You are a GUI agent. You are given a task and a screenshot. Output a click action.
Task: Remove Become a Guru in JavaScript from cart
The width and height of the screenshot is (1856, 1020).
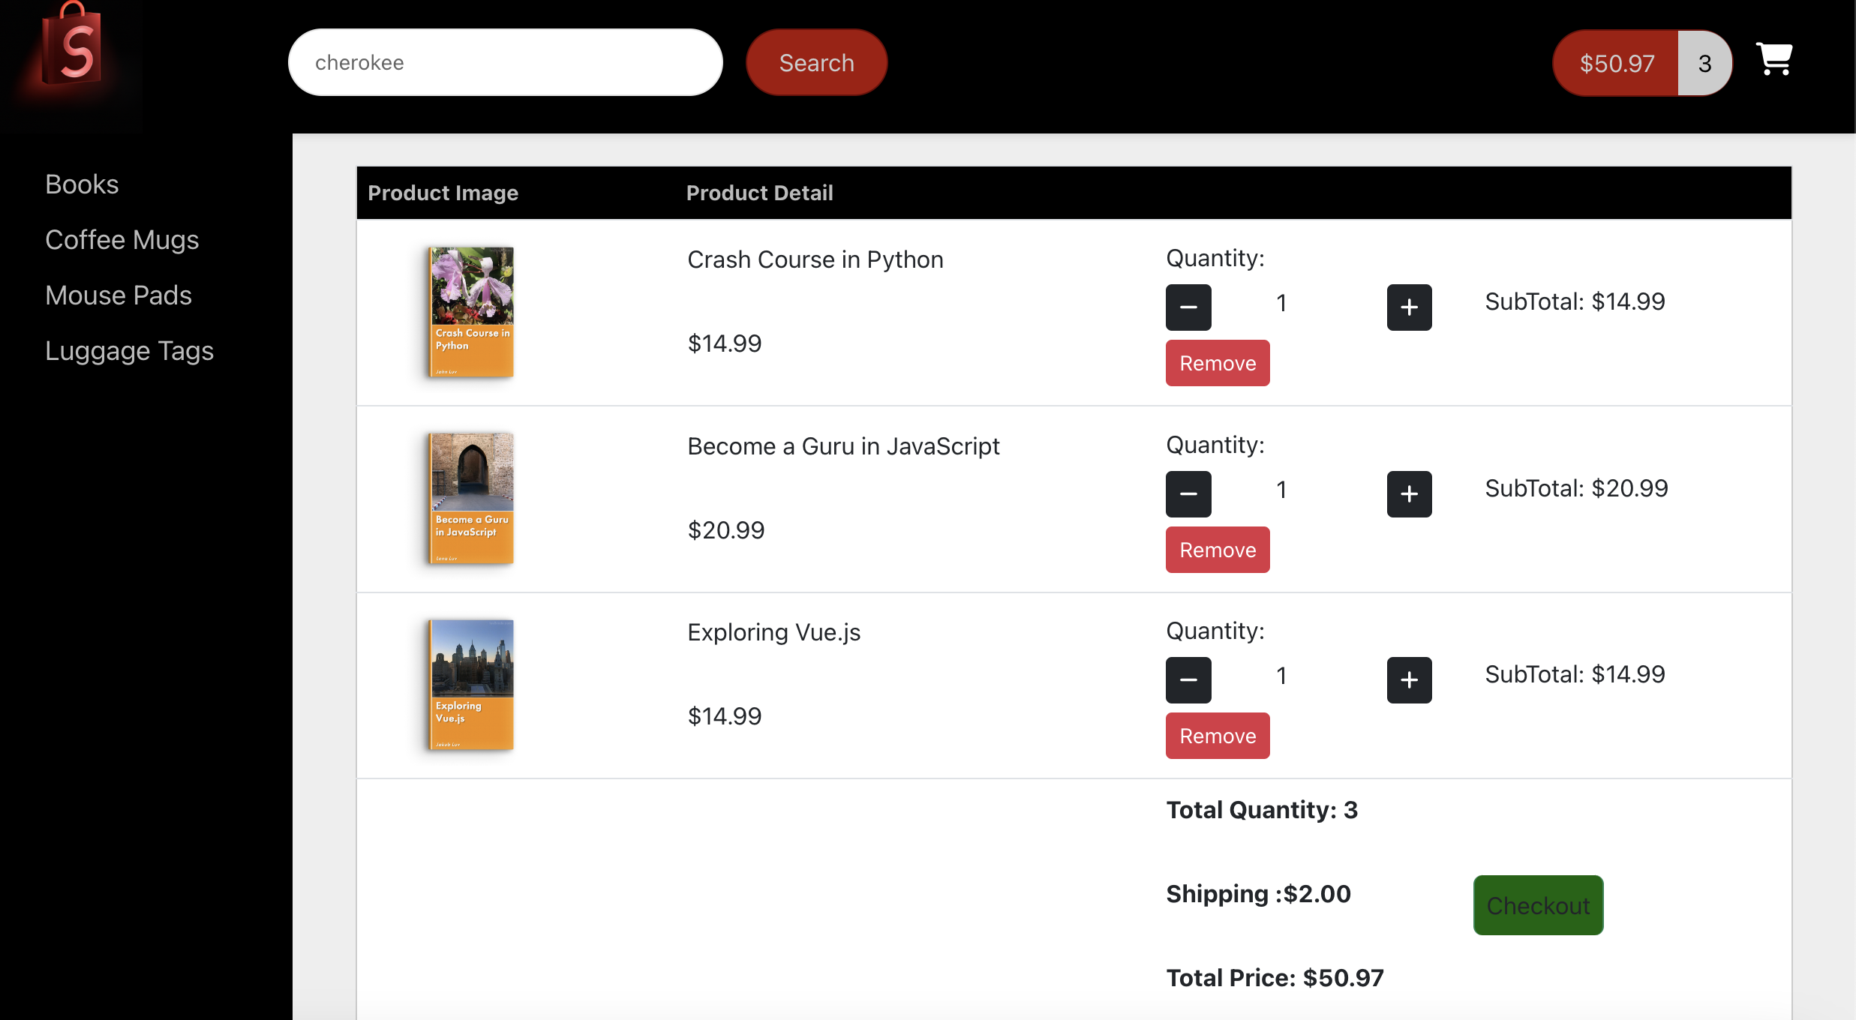pos(1217,549)
